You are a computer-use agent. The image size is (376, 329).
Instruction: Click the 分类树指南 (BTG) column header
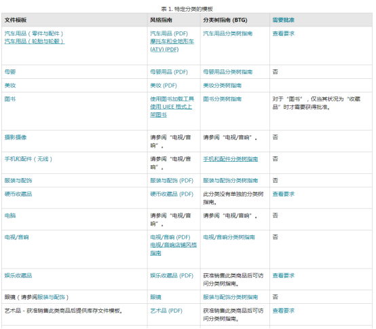coord(225,20)
